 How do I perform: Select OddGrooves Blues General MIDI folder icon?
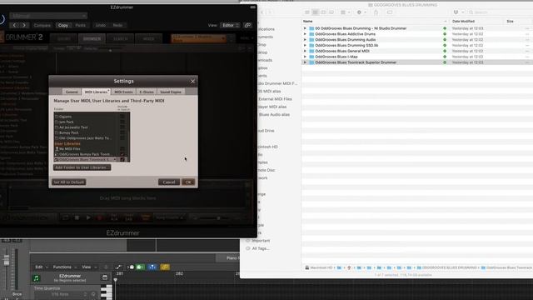(x=311, y=51)
